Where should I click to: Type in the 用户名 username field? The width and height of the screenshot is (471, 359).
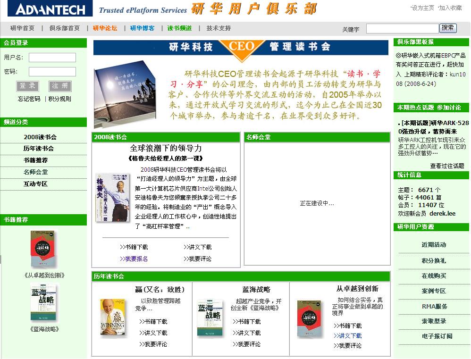52,58
